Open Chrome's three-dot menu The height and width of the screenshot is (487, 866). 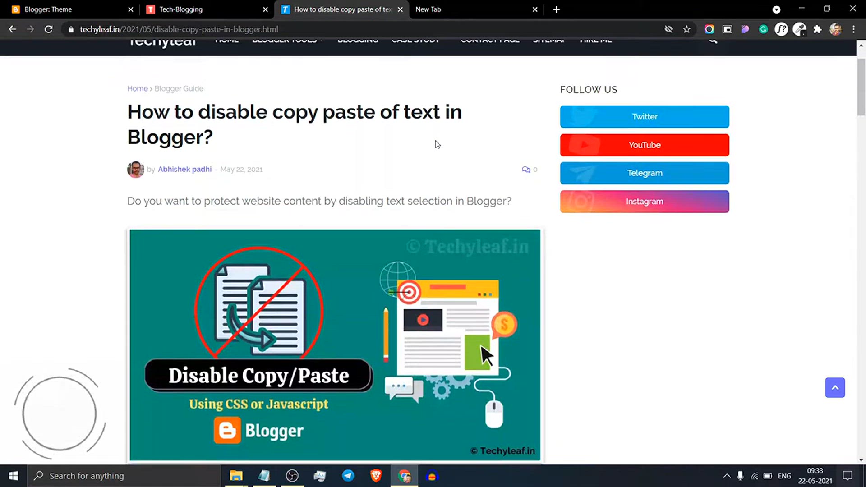coord(853,29)
